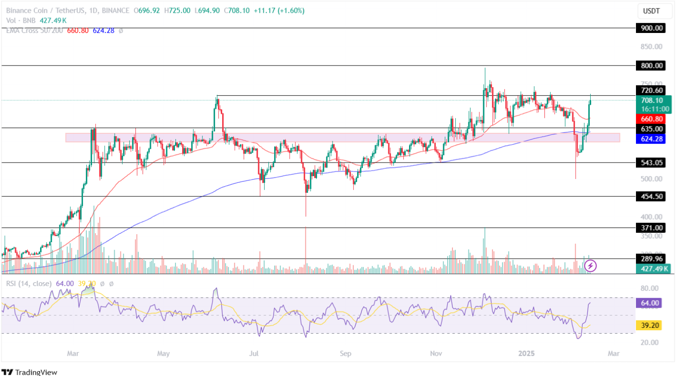This screenshot has height=376, width=677.
Task: Click the open price value O696.92
Action: point(147,10)
